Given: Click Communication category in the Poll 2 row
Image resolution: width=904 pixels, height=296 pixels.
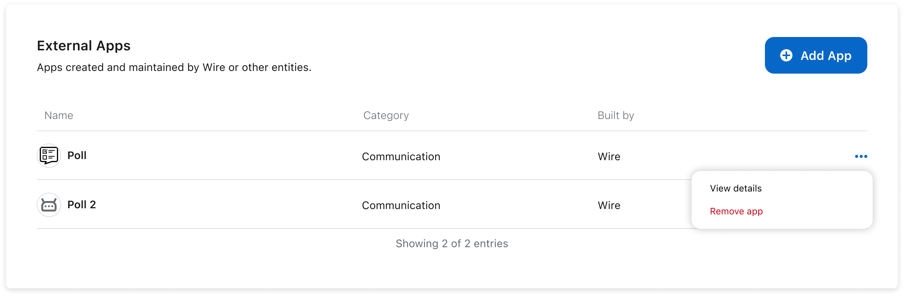Looking at the screenshot, I should 401,205.
